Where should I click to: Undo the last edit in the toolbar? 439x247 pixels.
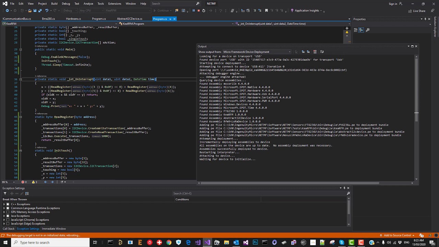(47, 11)
